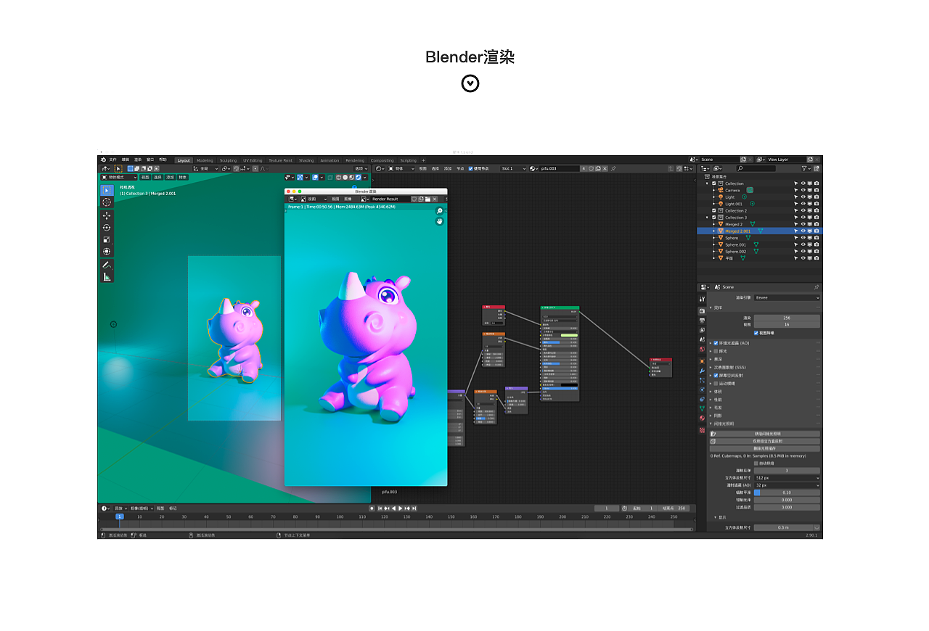Open the Object Constraints properties tab icon

pos(702,399)
